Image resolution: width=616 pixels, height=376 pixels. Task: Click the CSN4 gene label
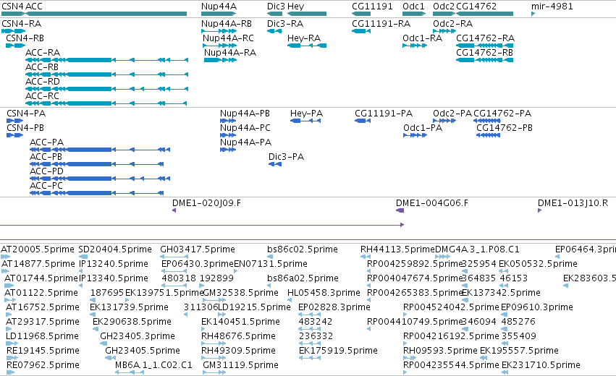[x=12, y=7]
